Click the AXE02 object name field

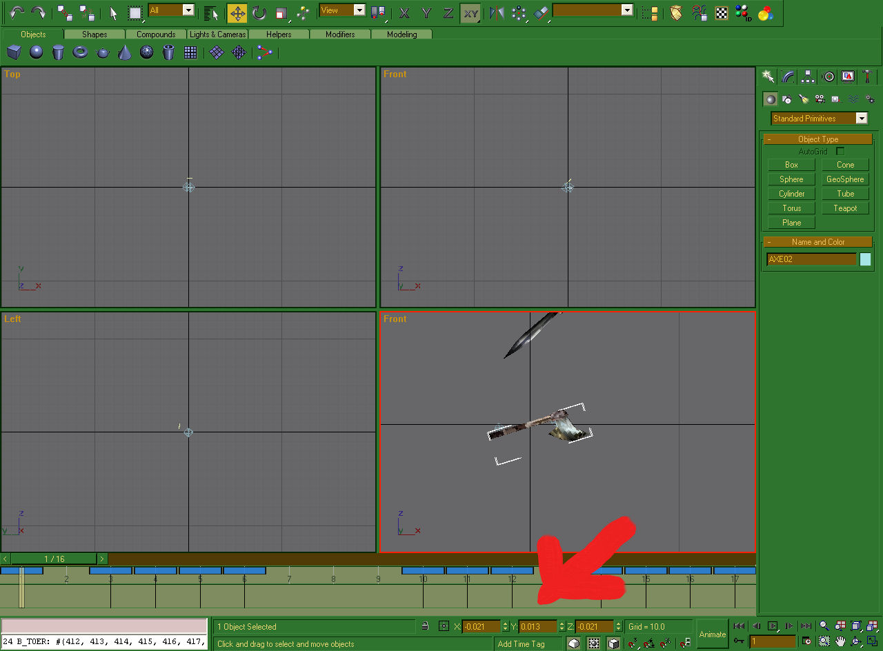(x=811, y=259)
